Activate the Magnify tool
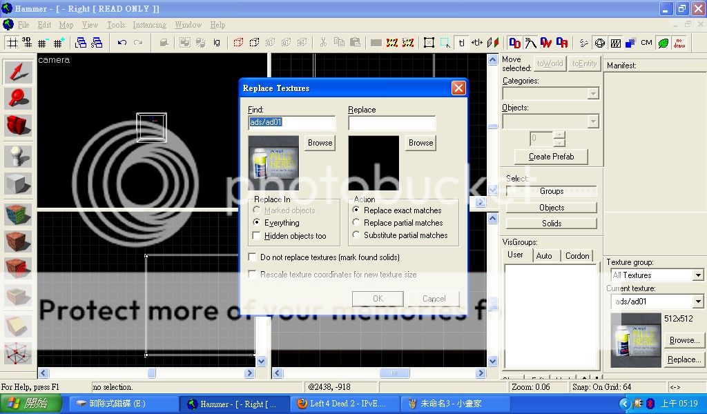 (x=19, y=99)
